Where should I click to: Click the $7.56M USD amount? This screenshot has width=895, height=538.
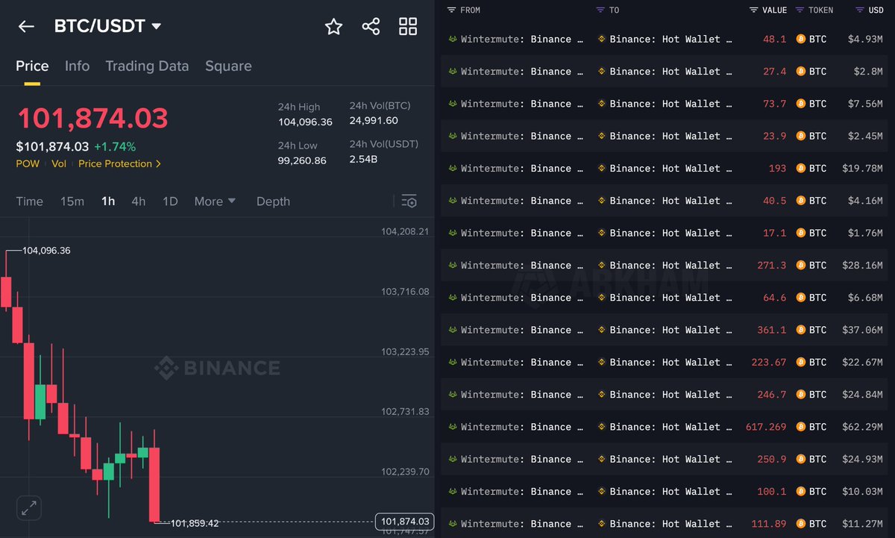[865, 104]
